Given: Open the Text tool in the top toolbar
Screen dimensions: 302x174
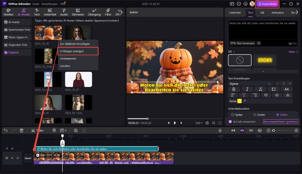Looking at the screenshot, I should pos(37,12).
